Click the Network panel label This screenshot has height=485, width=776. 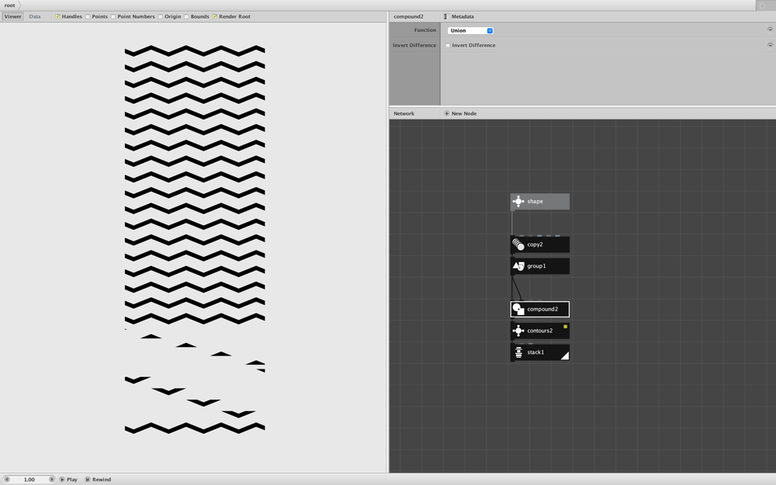404,113
